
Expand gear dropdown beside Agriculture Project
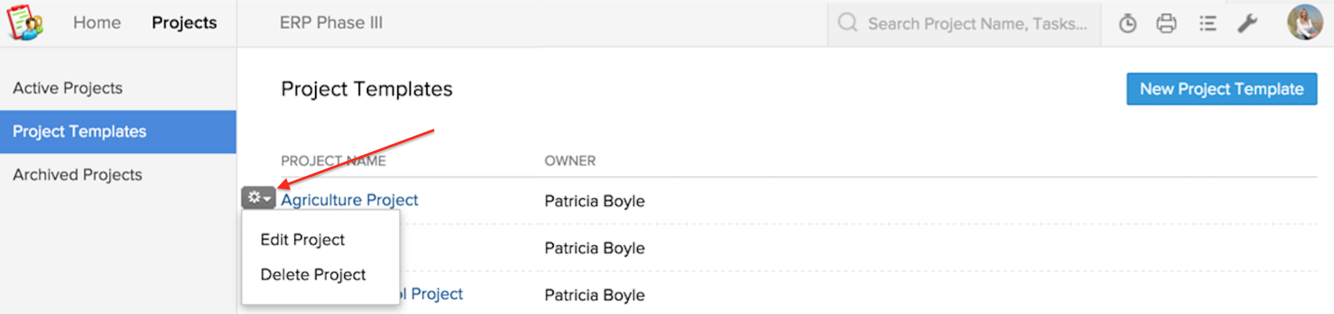pyautogui.click(x=258, y=197)
